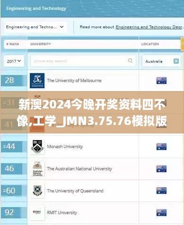Open the Monash University entry
The width and height of the screenshot is (184, 225).
65,147
